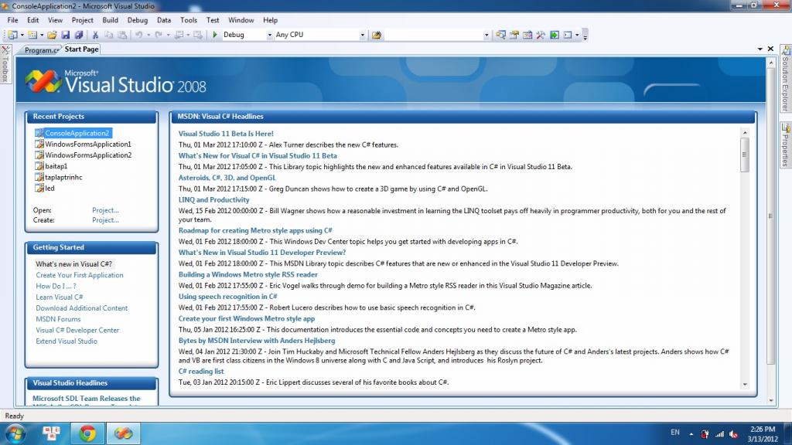Screen dimensions: 792x445
Task: Click the Create Project link
Action: [x=105, y=220]
